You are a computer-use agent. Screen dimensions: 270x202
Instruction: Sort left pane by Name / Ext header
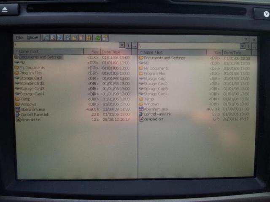tap(49, 51)
